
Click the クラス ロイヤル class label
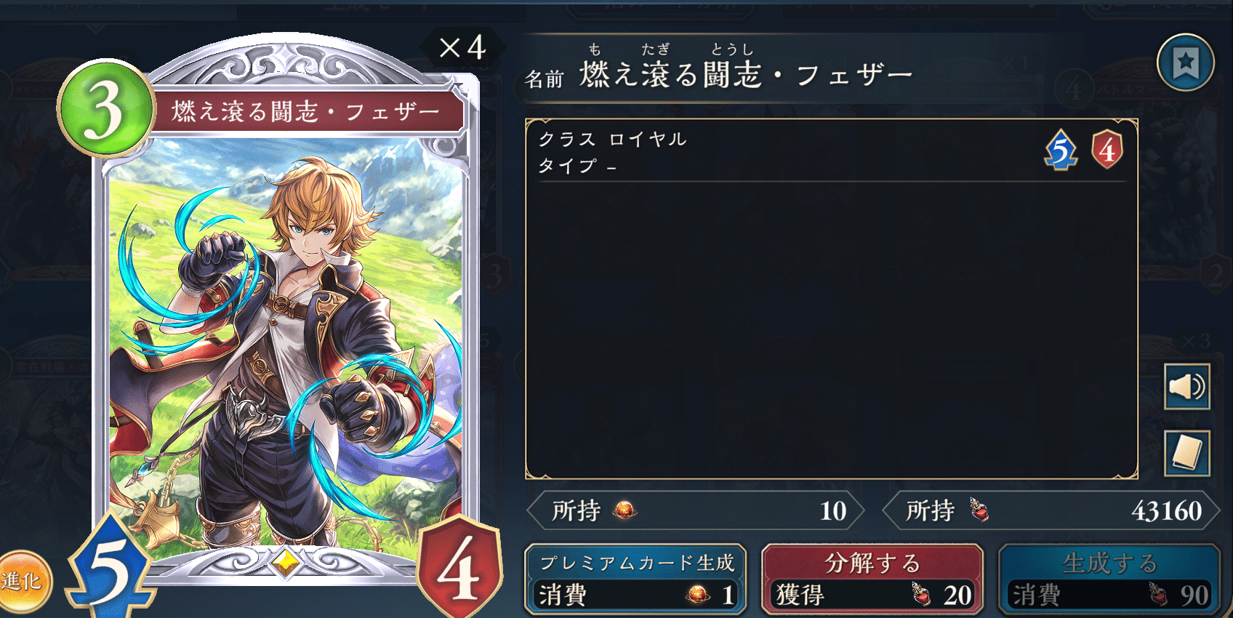click(612, 139)
